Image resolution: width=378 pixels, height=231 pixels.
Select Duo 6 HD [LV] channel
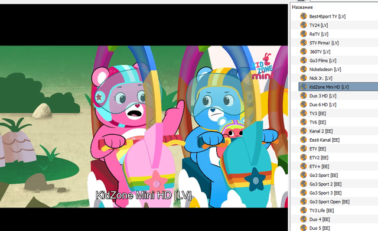coord(323,105)
